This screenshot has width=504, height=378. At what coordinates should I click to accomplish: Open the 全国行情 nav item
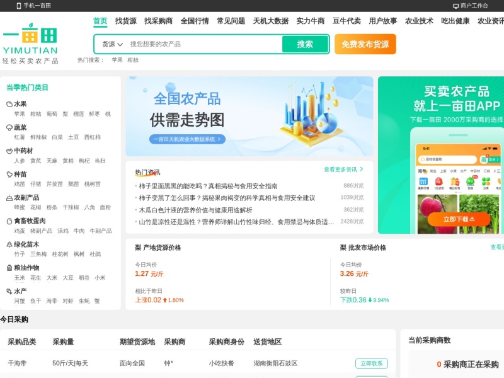pyautogui.click(x=195, y=21)
